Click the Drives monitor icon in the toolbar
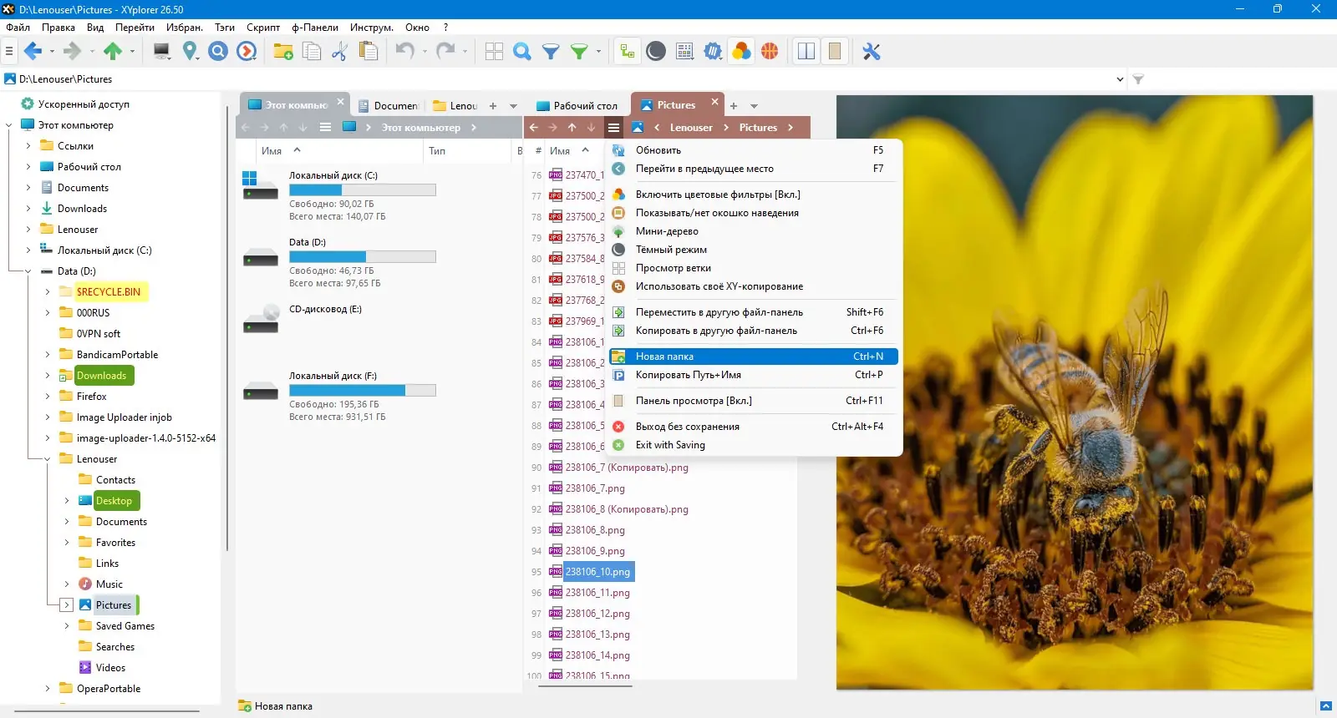 (x=162, y=52)
